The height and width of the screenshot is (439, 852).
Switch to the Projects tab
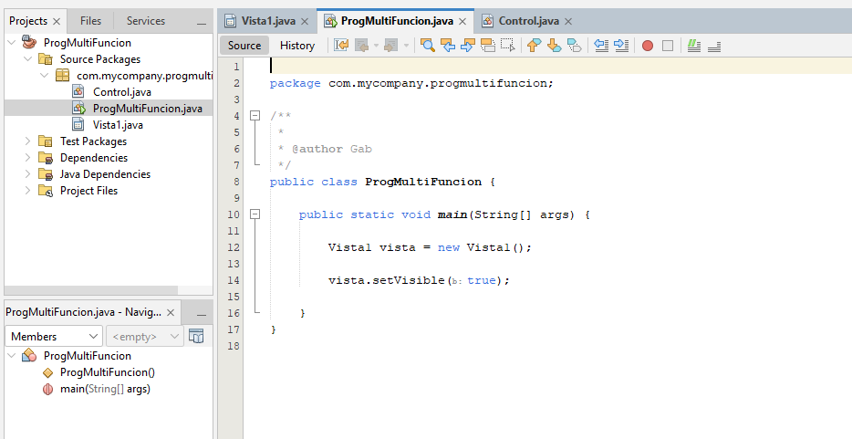28,21
